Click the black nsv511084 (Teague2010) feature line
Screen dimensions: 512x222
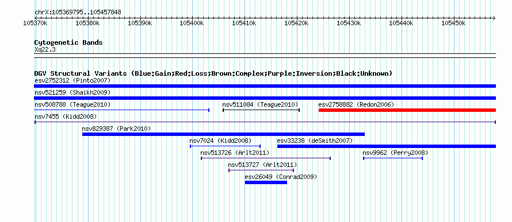[x=261, y=110]
